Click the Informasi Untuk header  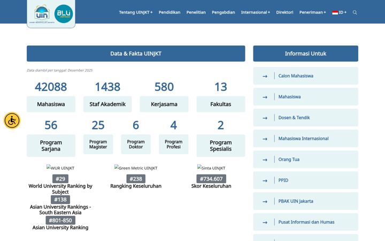click(305, 54)
